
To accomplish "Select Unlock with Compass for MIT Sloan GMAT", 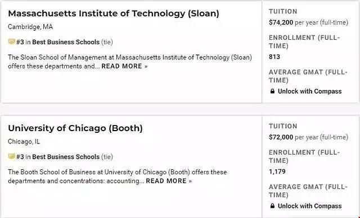I will pyautogui.click(x=309, y=91).
